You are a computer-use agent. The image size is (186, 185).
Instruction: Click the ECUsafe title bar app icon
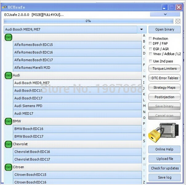4,7
